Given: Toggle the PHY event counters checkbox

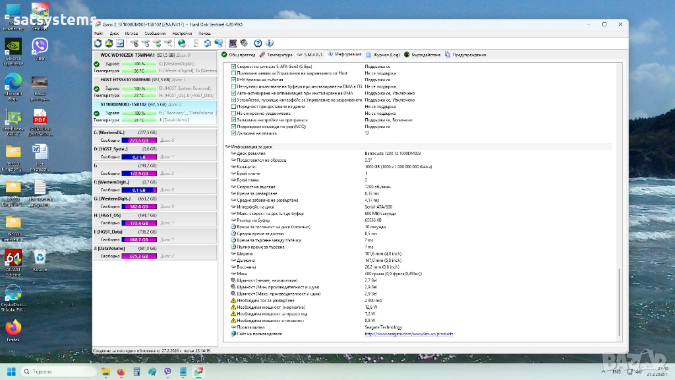Looking at the screenshot, I should [233, 80].
